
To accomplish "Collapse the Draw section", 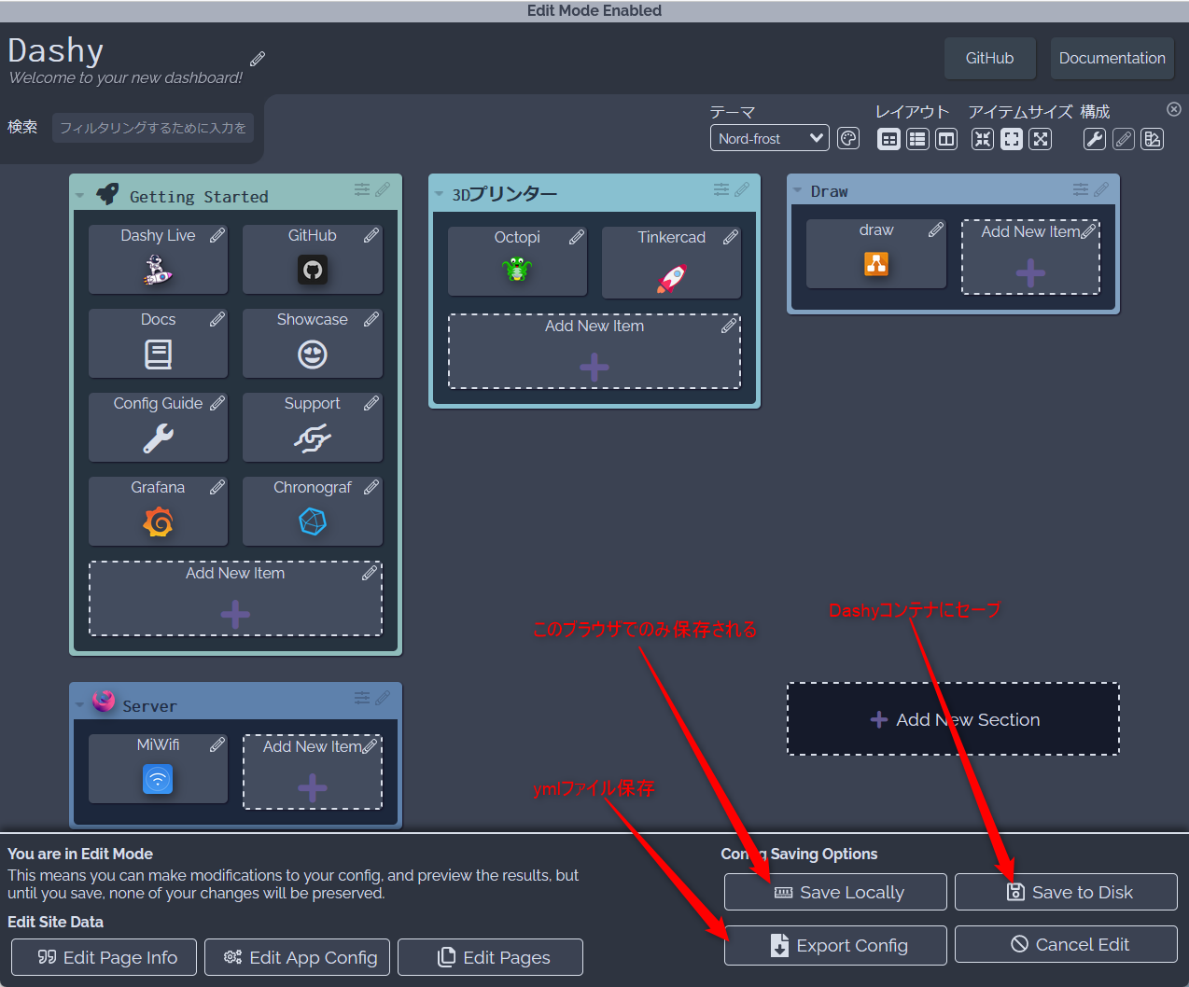I will 797,190.
